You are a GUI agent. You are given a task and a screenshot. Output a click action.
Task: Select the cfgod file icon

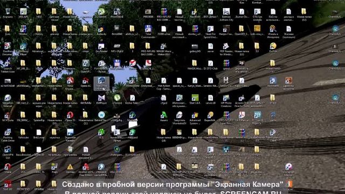tap(163, 99)
